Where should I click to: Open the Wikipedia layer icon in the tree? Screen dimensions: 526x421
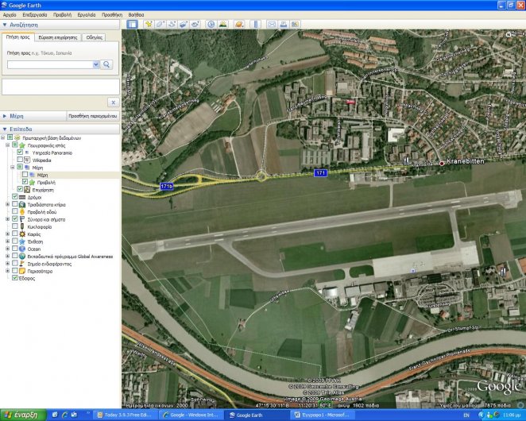(27, 160)
